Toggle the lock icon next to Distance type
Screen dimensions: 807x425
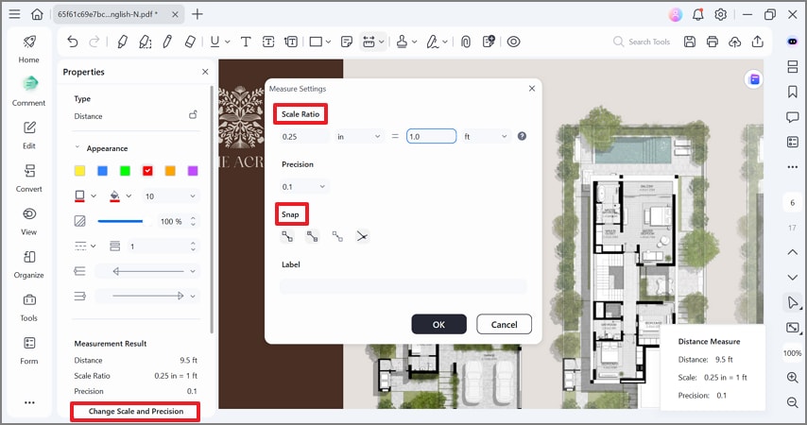point(193,114)
